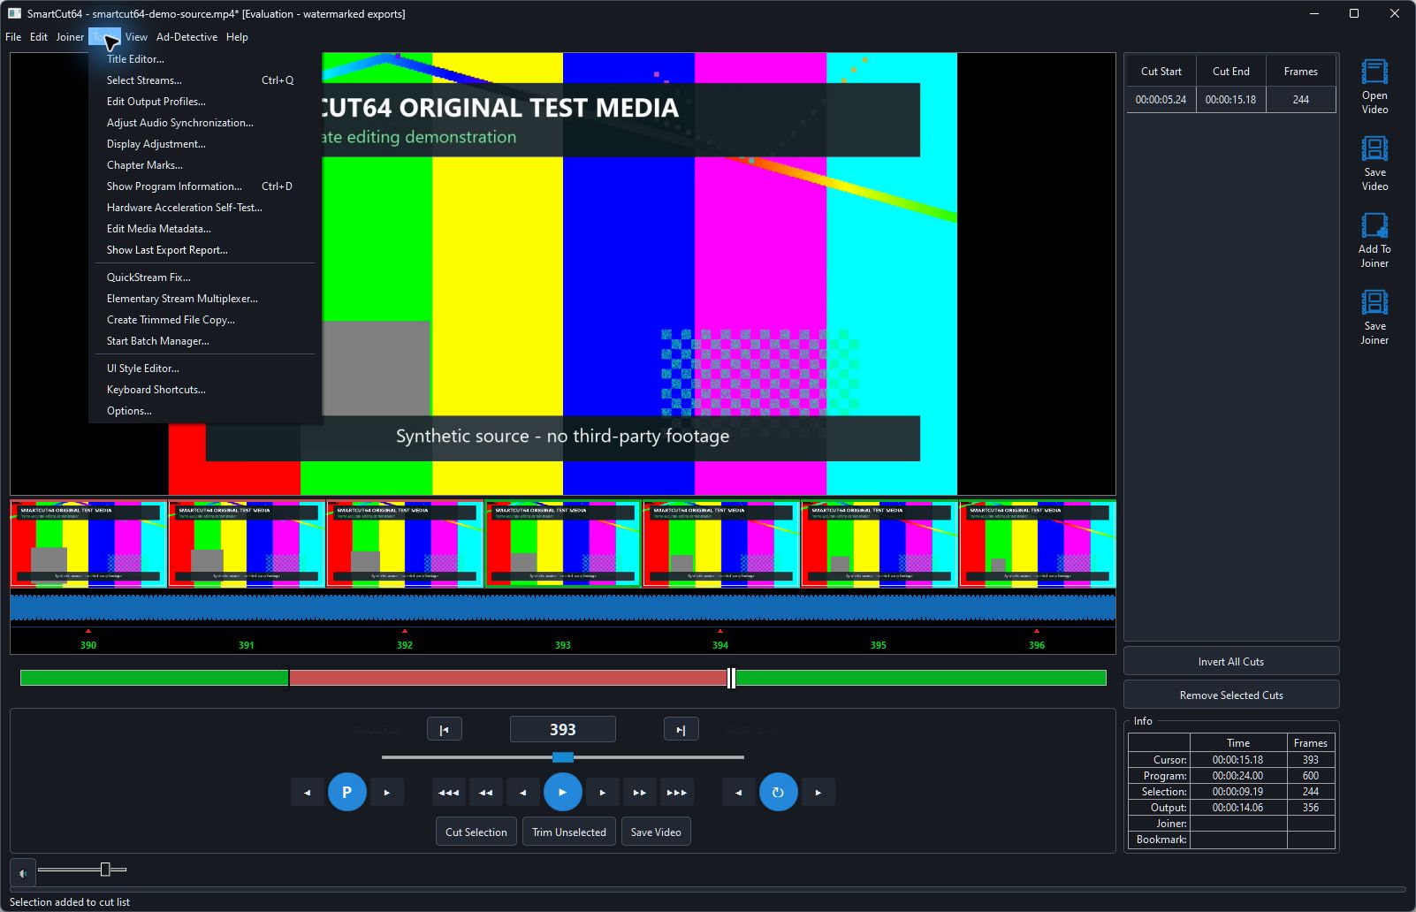Click the Cut Selection button
Image resolution: width=1416 pixels, height=912 pixels.
tap(476, 832)
